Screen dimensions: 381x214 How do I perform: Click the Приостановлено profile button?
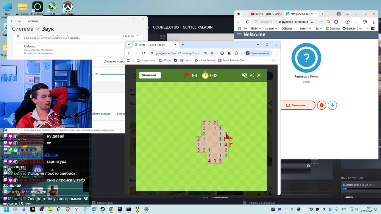pyautogui.click(x=257, y=53)
